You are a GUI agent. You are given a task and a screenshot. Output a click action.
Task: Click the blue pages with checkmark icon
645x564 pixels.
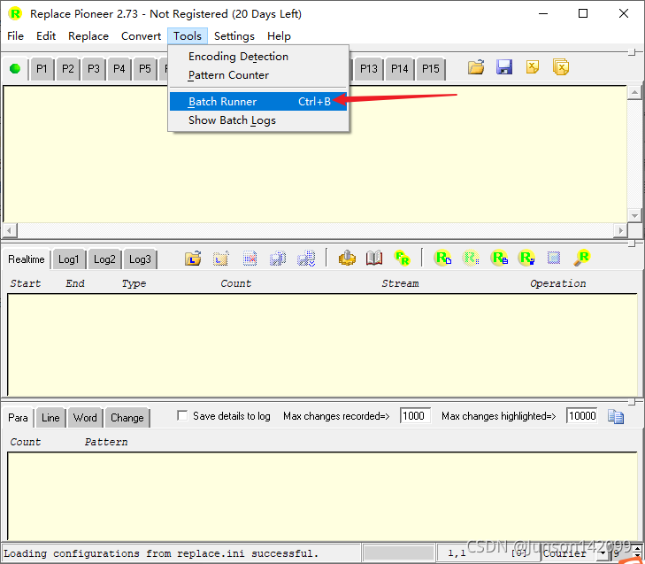click(x=306, y=259)
